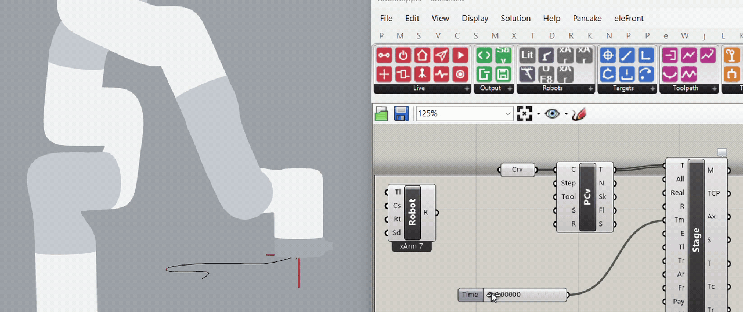The height and width of the screenshot is (312, 743).
Task: Click the blue circular-arrow icon in Targets
Action: click(608, 74)
